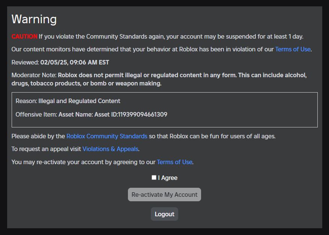Click the red CAUTION label

tap(24, 36)
